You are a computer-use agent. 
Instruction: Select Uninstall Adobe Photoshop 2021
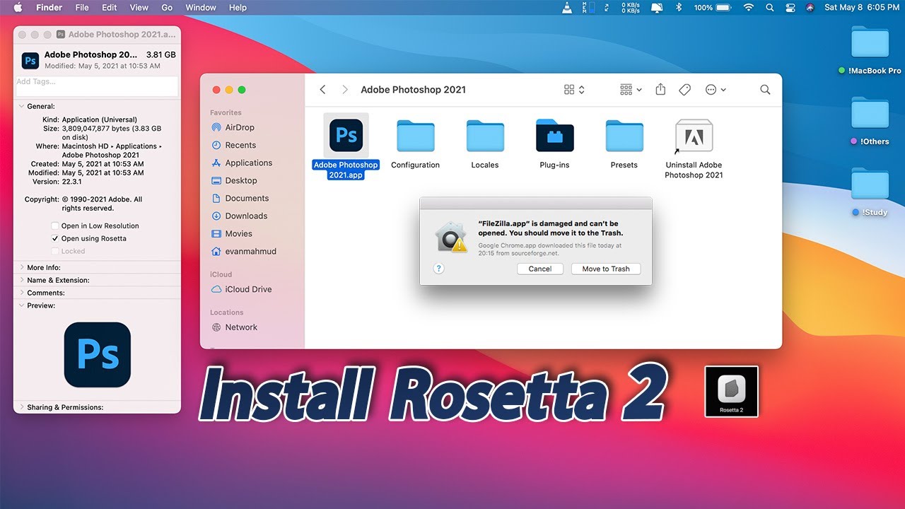tap(693, 135)
